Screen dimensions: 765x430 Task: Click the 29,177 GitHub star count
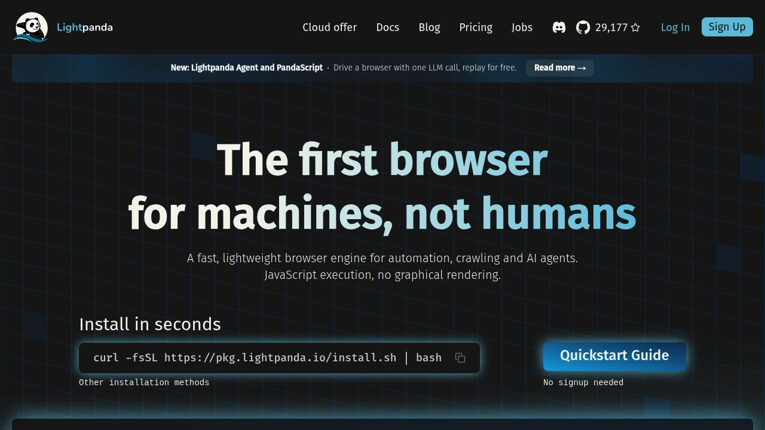[x=611, y=27]
